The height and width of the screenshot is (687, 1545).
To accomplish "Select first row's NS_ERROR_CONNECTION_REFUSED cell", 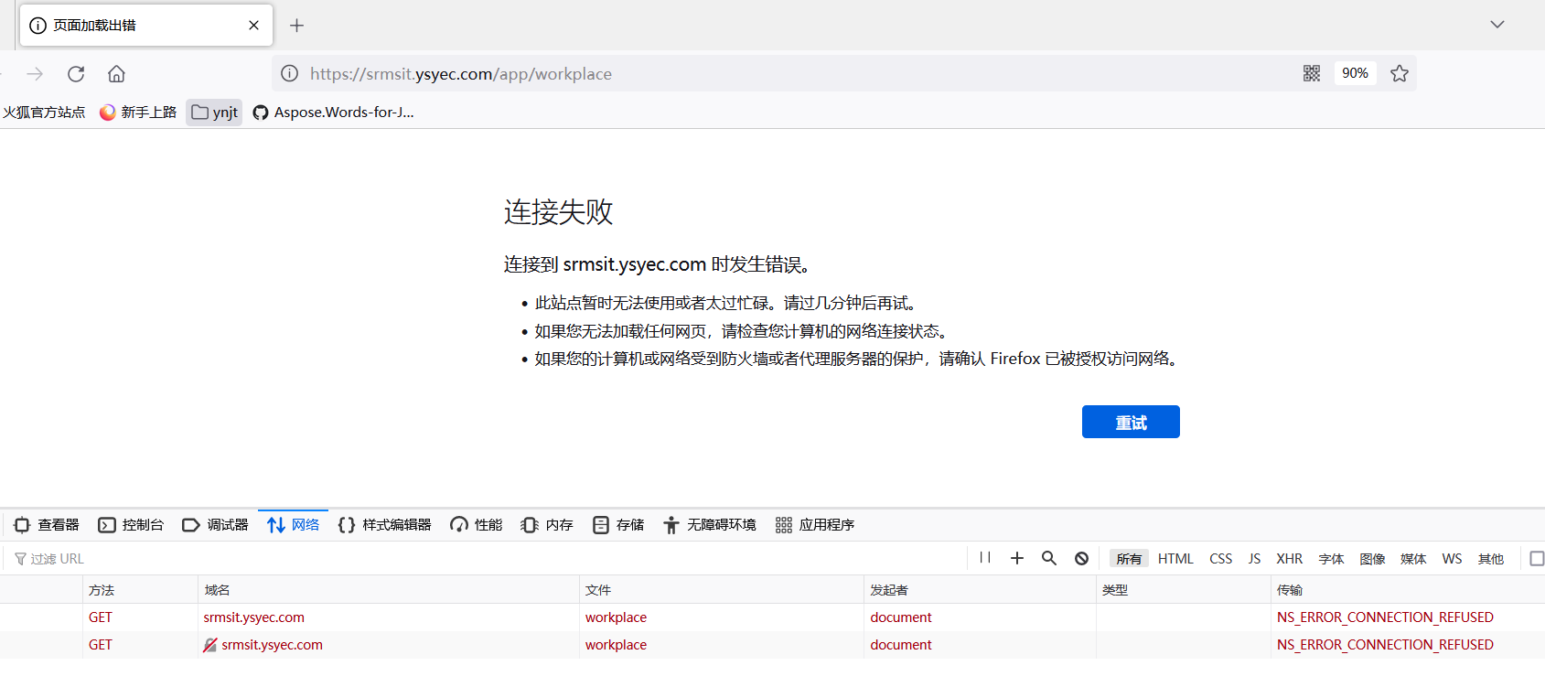I will [1408, 617].
